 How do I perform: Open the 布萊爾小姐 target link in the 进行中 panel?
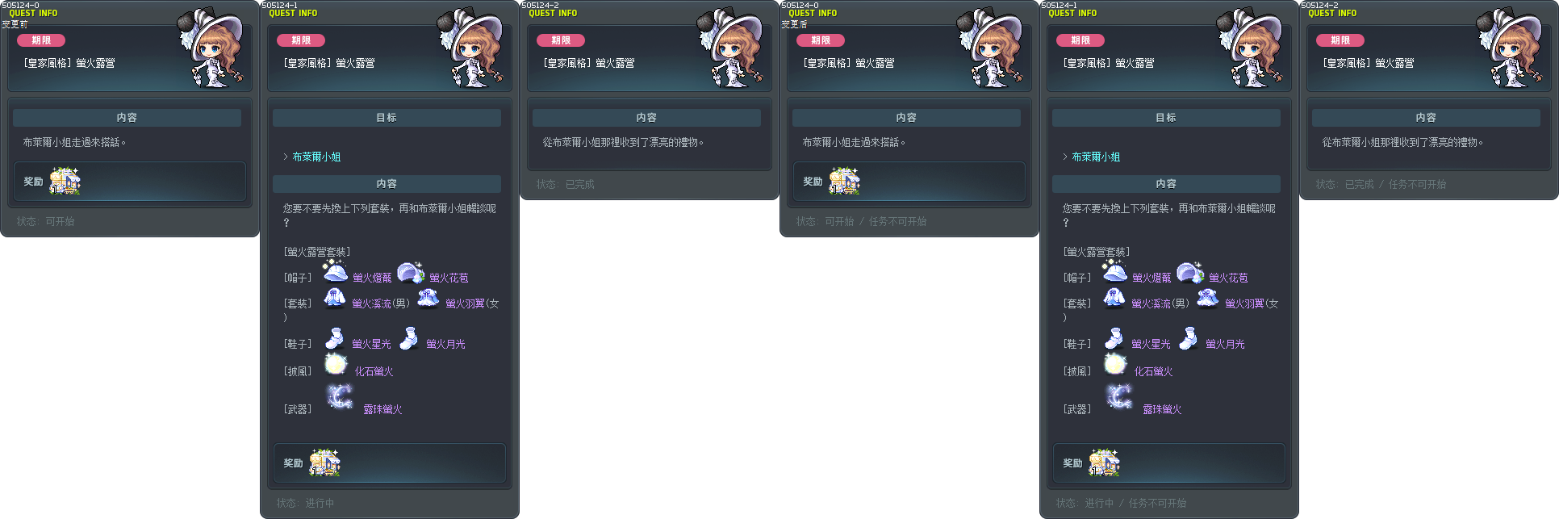[316, 157]
